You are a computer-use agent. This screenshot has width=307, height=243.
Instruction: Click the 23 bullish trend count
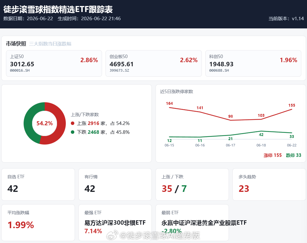244,189
